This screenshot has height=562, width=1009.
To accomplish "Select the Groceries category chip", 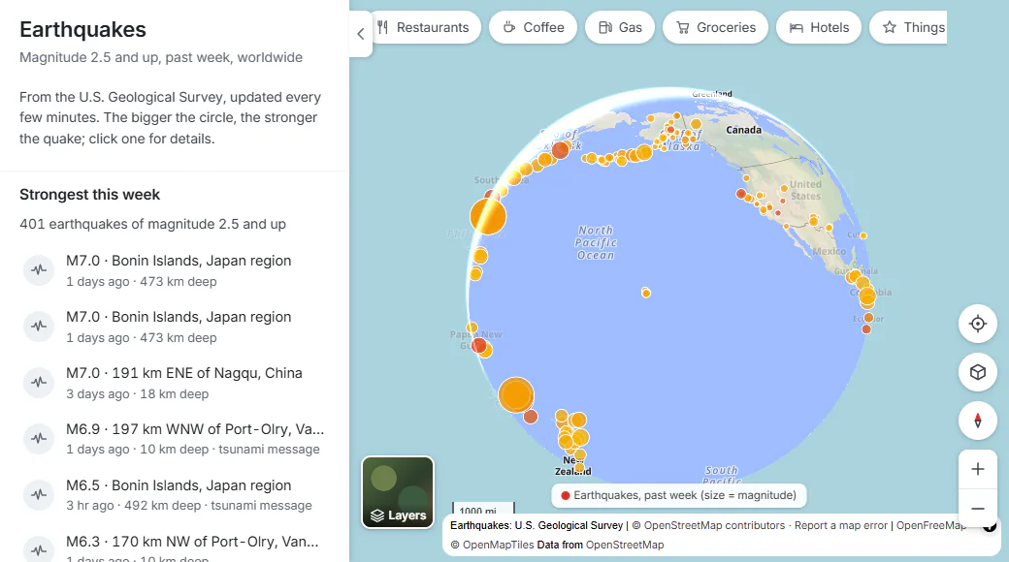I will pos(716,28).
